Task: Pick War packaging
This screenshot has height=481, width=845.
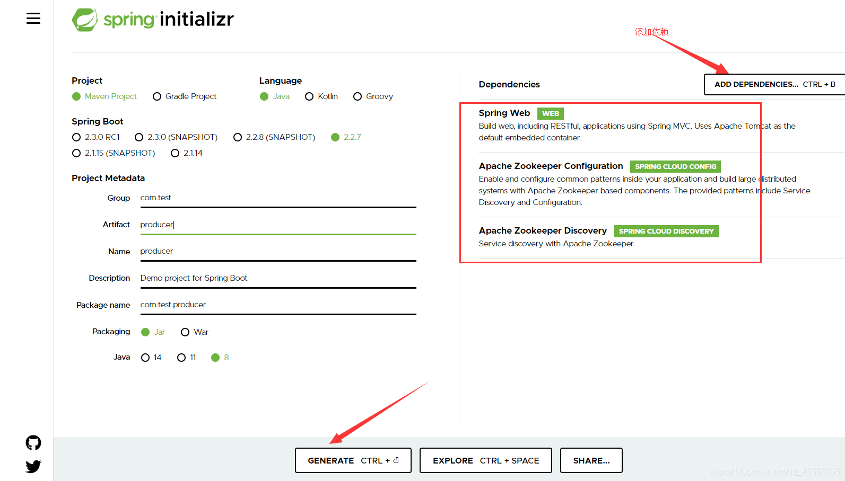Action: pos(195,332)
